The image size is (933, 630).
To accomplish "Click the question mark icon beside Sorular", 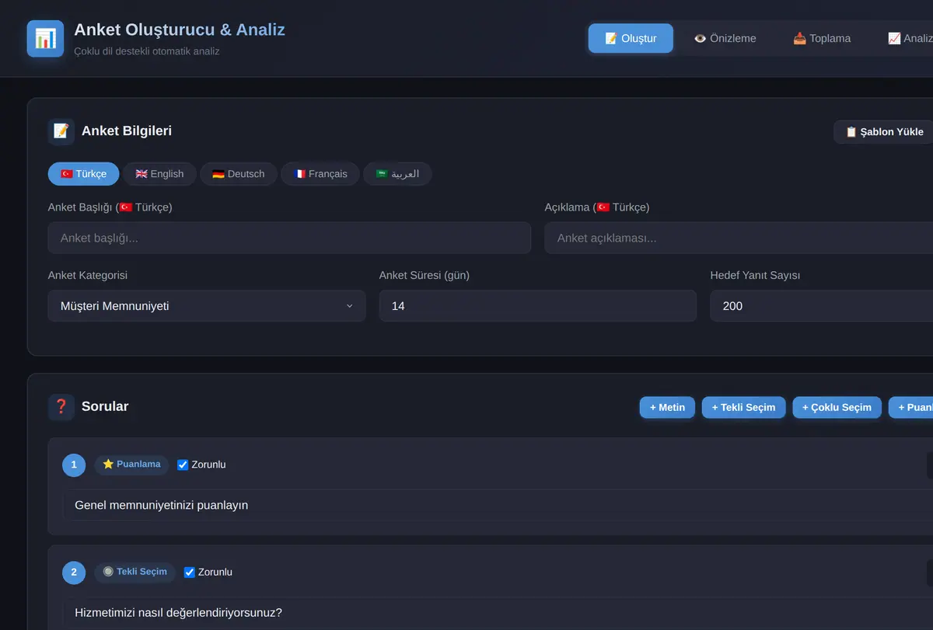I will point(61,407).
